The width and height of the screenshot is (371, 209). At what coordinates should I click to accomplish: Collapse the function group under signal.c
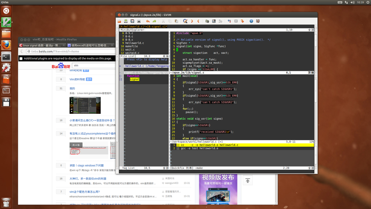(121, 76)
